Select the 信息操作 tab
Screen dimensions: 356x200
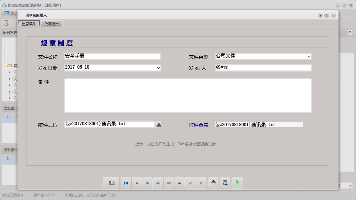point(29,24)
